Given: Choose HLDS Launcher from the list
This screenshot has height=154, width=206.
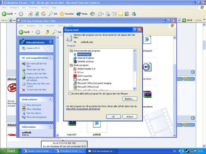Looking at the screenshot, I should (85, 76).
